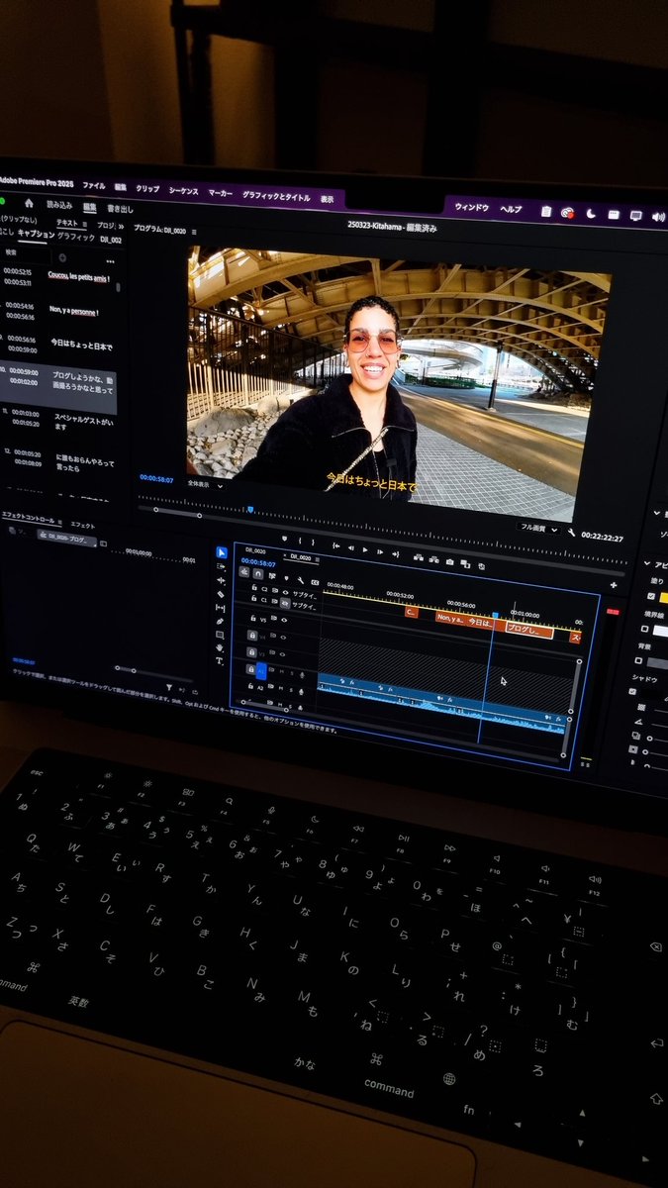This screenshot has width=668, height=1188.
Task: Click the Extract button in program monitor
Action: (433, 558)
